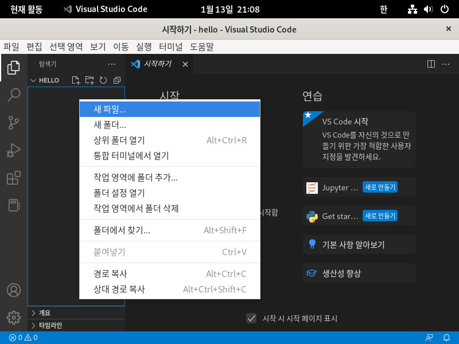
Task: Choose 폴더에서 찾기... menu entry
Action: (170, 230)
